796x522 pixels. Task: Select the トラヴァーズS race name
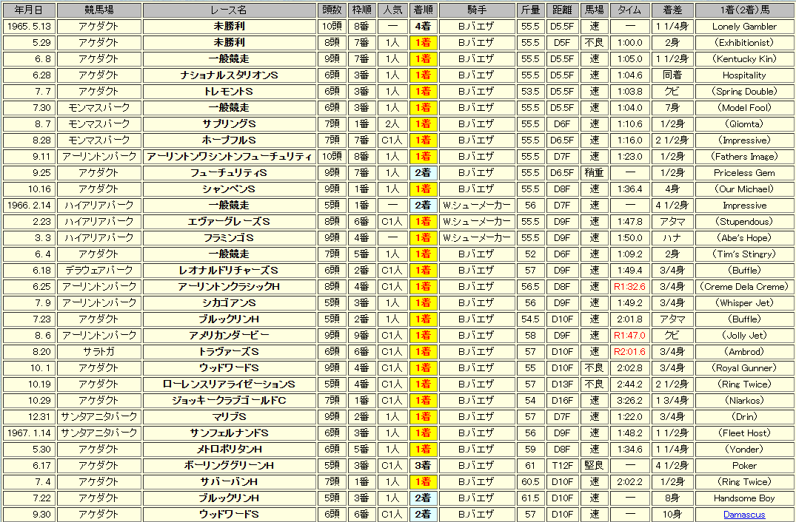click(229, 352)
